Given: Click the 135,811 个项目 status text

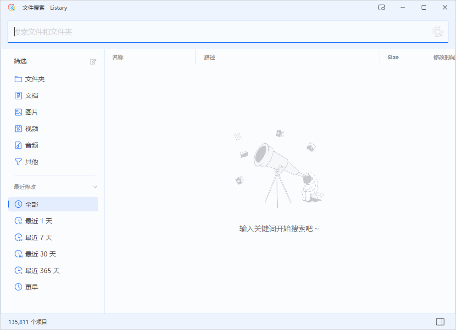Looking at the screenshot, I should (x=28, y=322).
